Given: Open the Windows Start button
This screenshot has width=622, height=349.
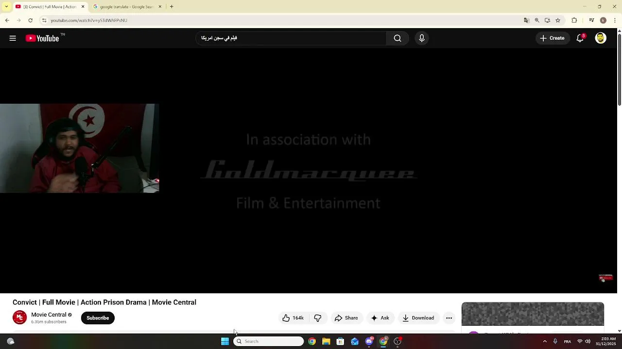Looking at the screenshot, I should [x=225, y=341].
